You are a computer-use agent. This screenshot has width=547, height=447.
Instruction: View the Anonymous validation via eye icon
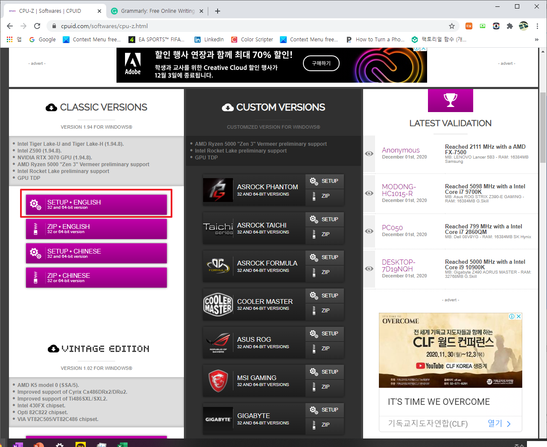369,154
